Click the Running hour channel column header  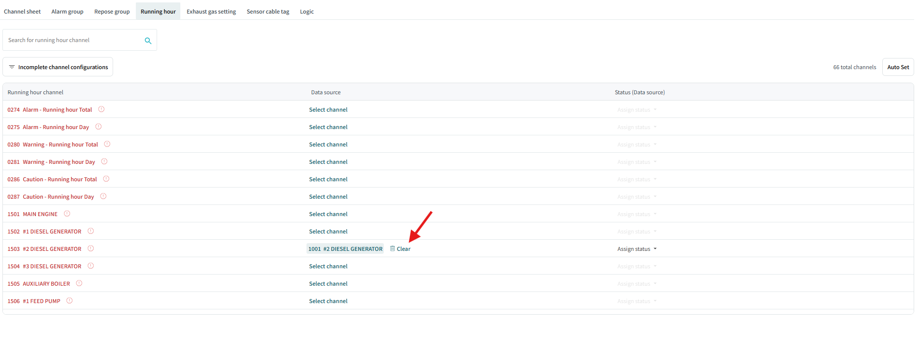coord(35,92)
